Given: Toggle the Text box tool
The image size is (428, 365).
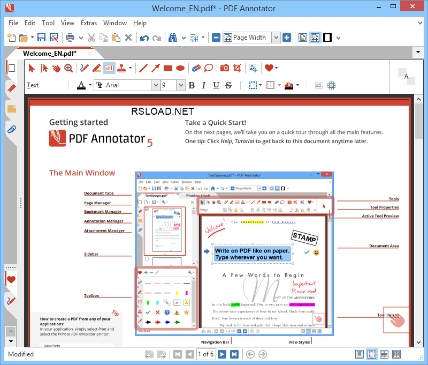Looking at the screenshot, I should pos(109,68).
